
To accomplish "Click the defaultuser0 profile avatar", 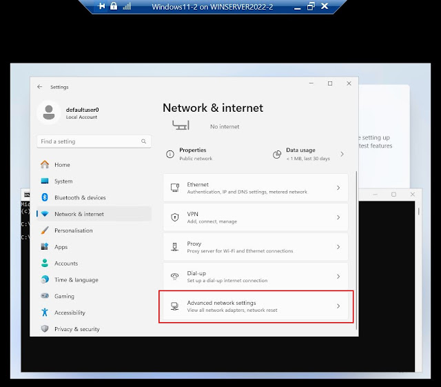I will pos(49,112).
